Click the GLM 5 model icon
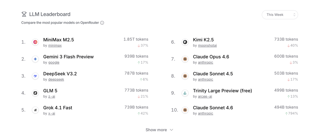Viewport: 333px width, 139px height. pos(35,93)
